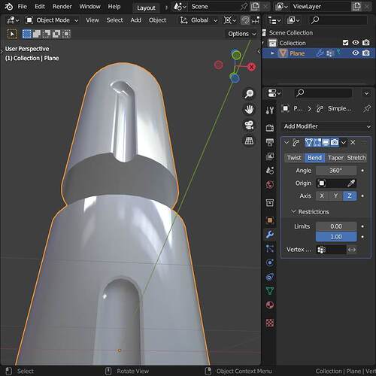Image resolution: width=376 pixels, height=376 pixels.
Task: Click the zoom magnifier viewport icon
Action: (x=249, y=94)
